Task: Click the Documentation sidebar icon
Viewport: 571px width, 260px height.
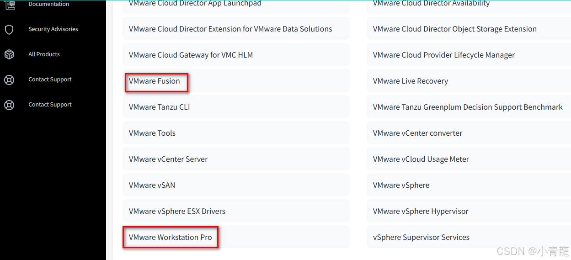Action: click(9, 5)
